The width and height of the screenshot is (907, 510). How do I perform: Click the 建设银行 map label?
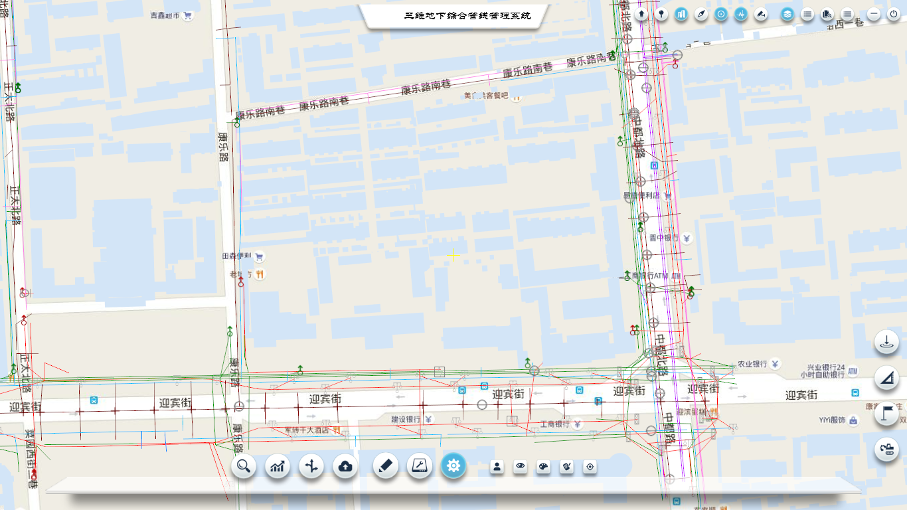point(406,420)
